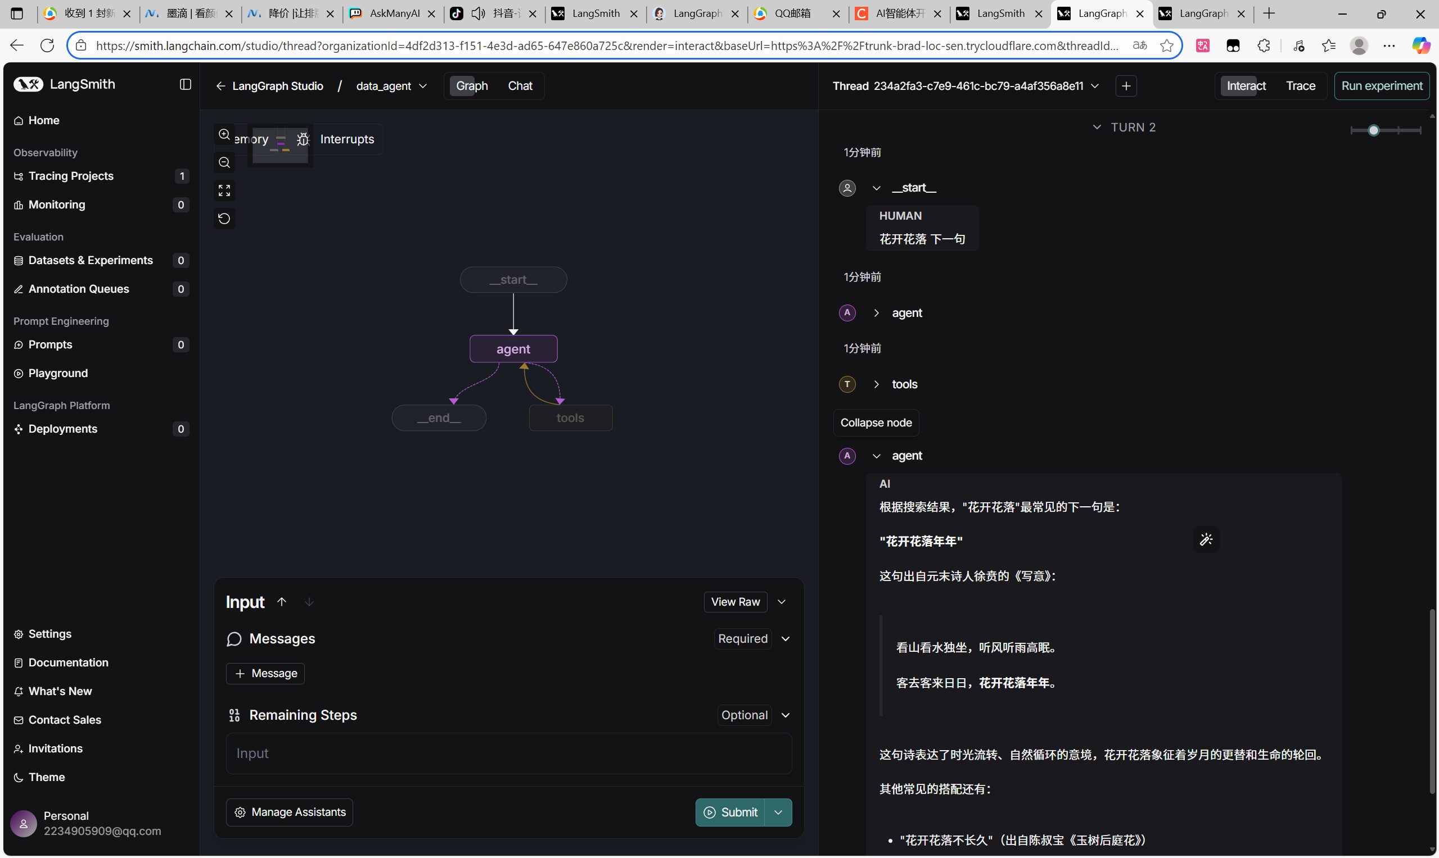This screenshot has height=858, width=1439.
Task: Click the magic wand edit icon
Action: pos(1205,539)
